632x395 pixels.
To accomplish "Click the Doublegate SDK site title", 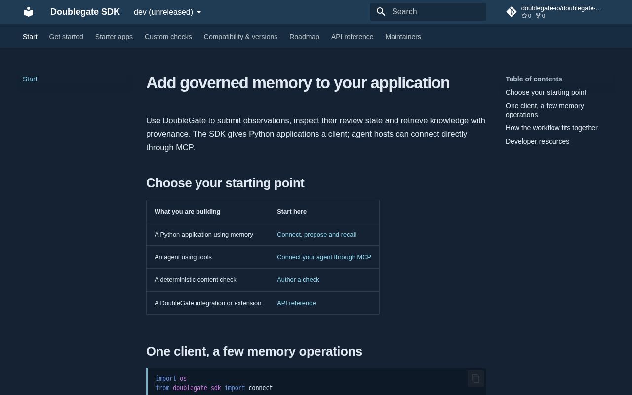I will point(85,12).
